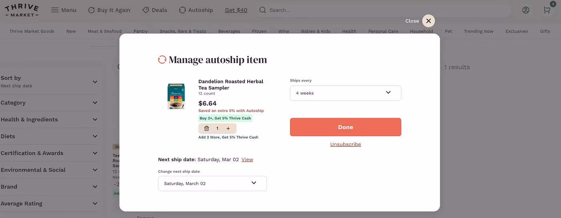
Task: Click into the Search field
Action: (385, 10)
